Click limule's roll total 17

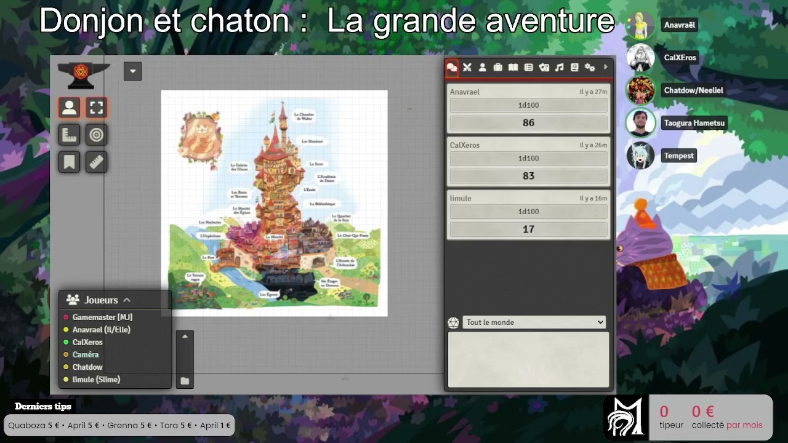[x=528, y=229]
